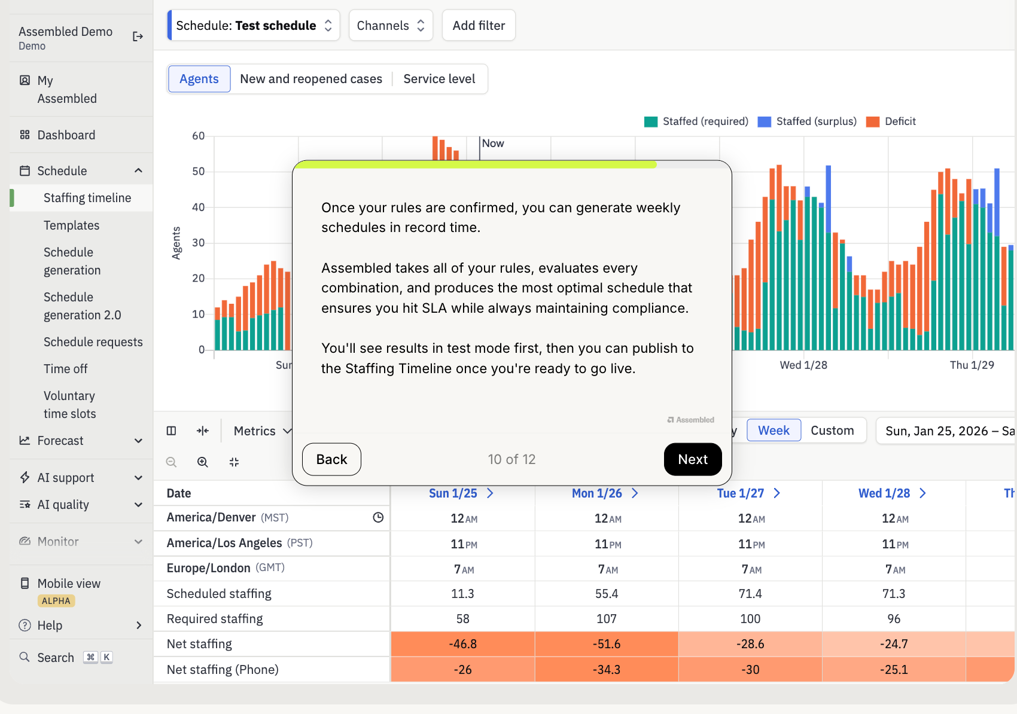The height and width of the screenshot is (714, 1017).
Task: Click the log out icon beside Assembled Demo
Action: click(x=138, y=37)
